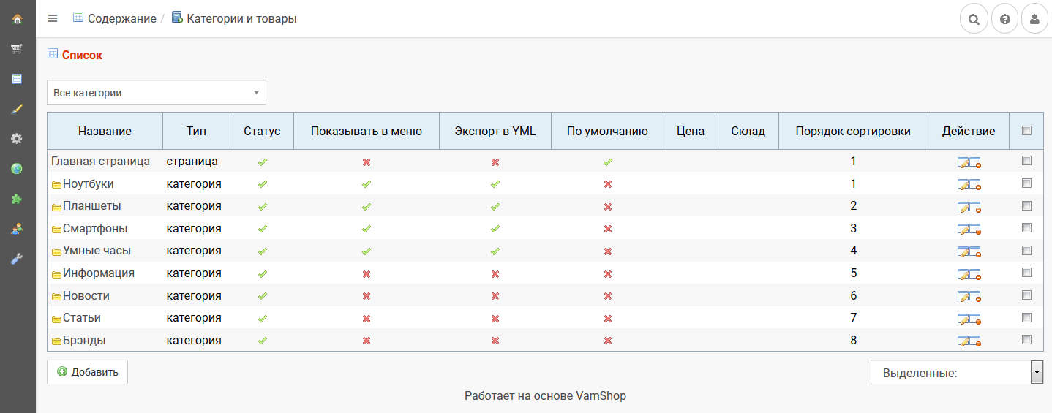Viewport: 1052px width, 413px height.
Task: Click the help question mark icon
Action: [x=1004, y=20]
